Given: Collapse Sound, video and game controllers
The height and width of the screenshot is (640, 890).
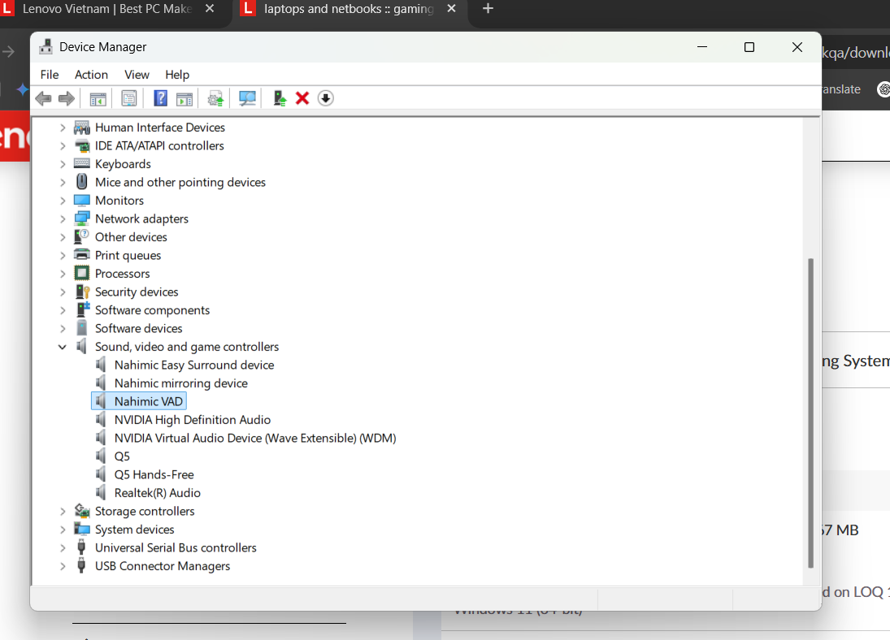Looking at the screenshot, I should point(63,347).
